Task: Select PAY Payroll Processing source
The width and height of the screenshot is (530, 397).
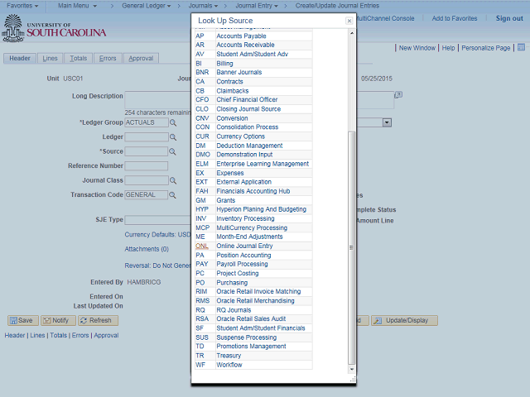Action: (253, 264)
